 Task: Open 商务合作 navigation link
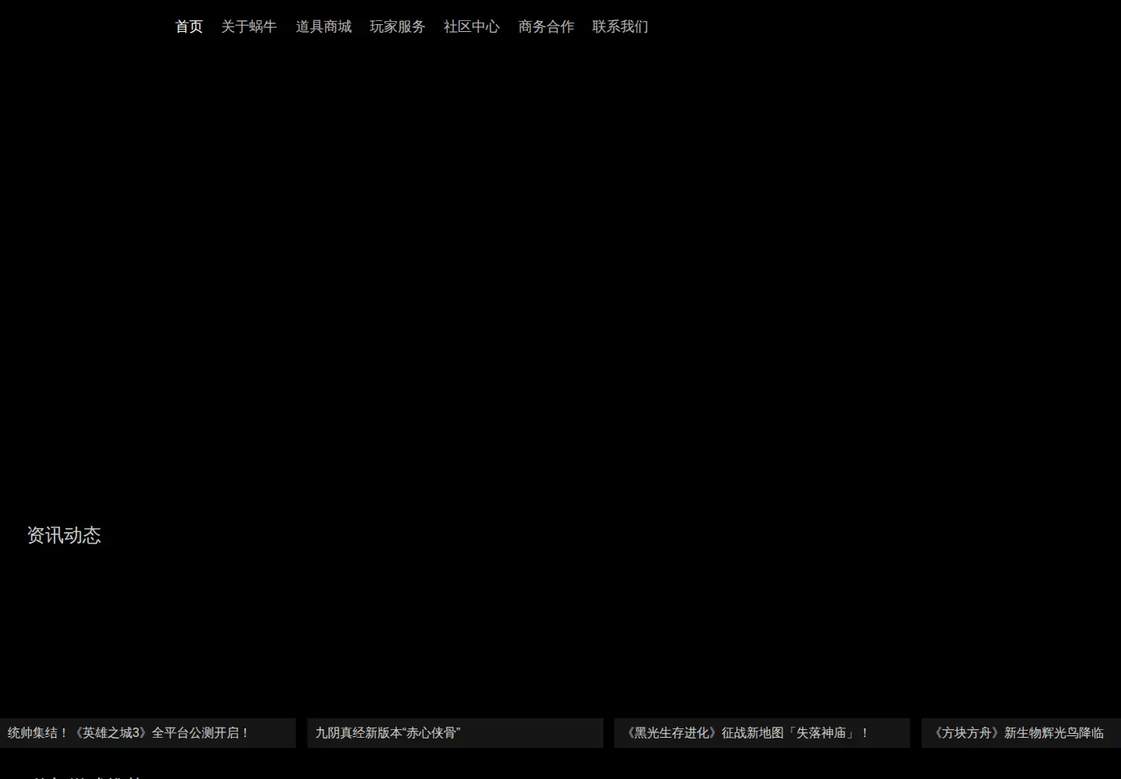546,26
